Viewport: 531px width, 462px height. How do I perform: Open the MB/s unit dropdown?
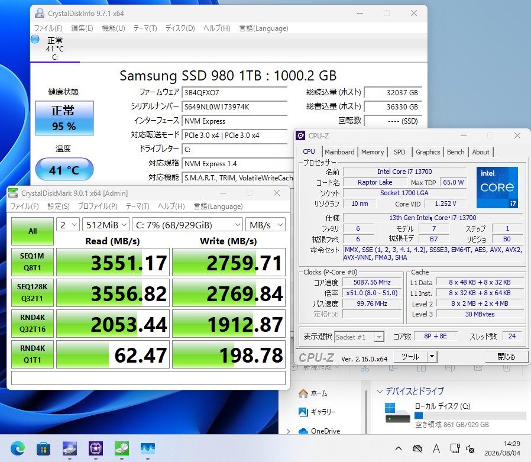tap(265, 225)
